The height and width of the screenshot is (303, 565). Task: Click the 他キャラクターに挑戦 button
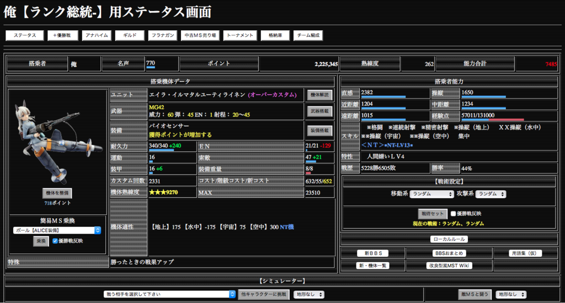pos(264,294)
